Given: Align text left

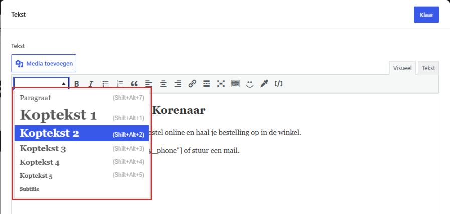Looking at the screenshot, I should point(148,84).
